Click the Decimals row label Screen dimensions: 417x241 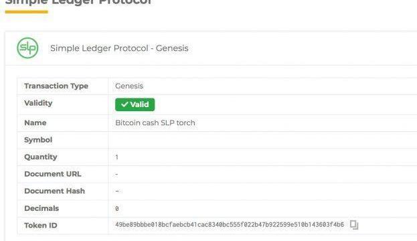[41, 208]
